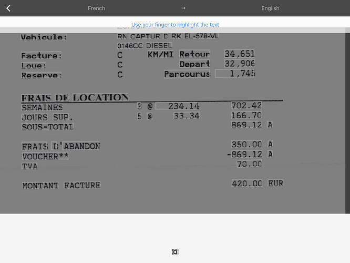
Task: Highlight the word 'CAPTUR'
Action: 146,36
